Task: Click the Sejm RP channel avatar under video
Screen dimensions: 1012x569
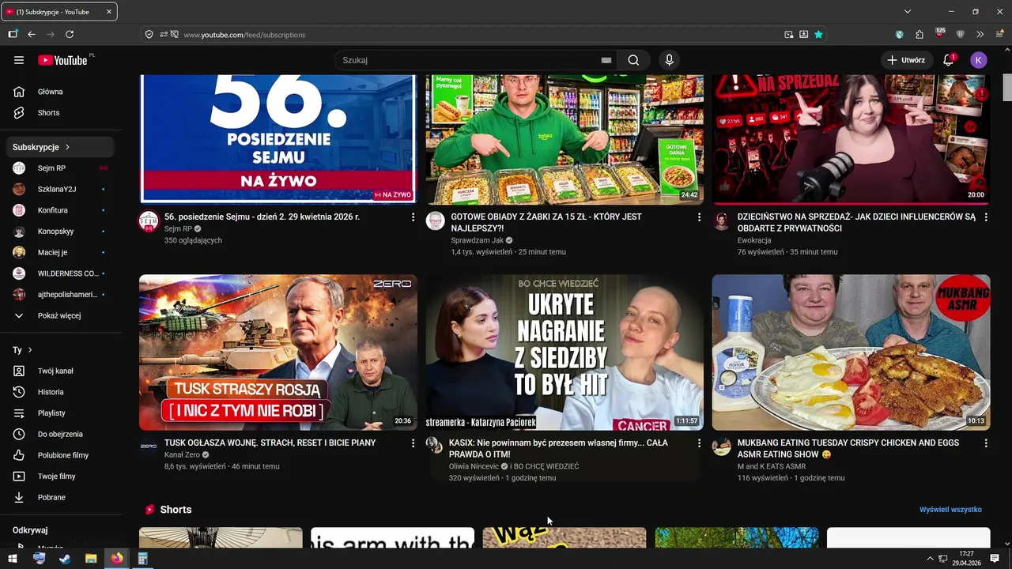Action: (x=149, y=220)
